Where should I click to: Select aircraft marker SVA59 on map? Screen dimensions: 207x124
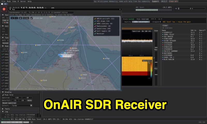click(x=81, y=75)
